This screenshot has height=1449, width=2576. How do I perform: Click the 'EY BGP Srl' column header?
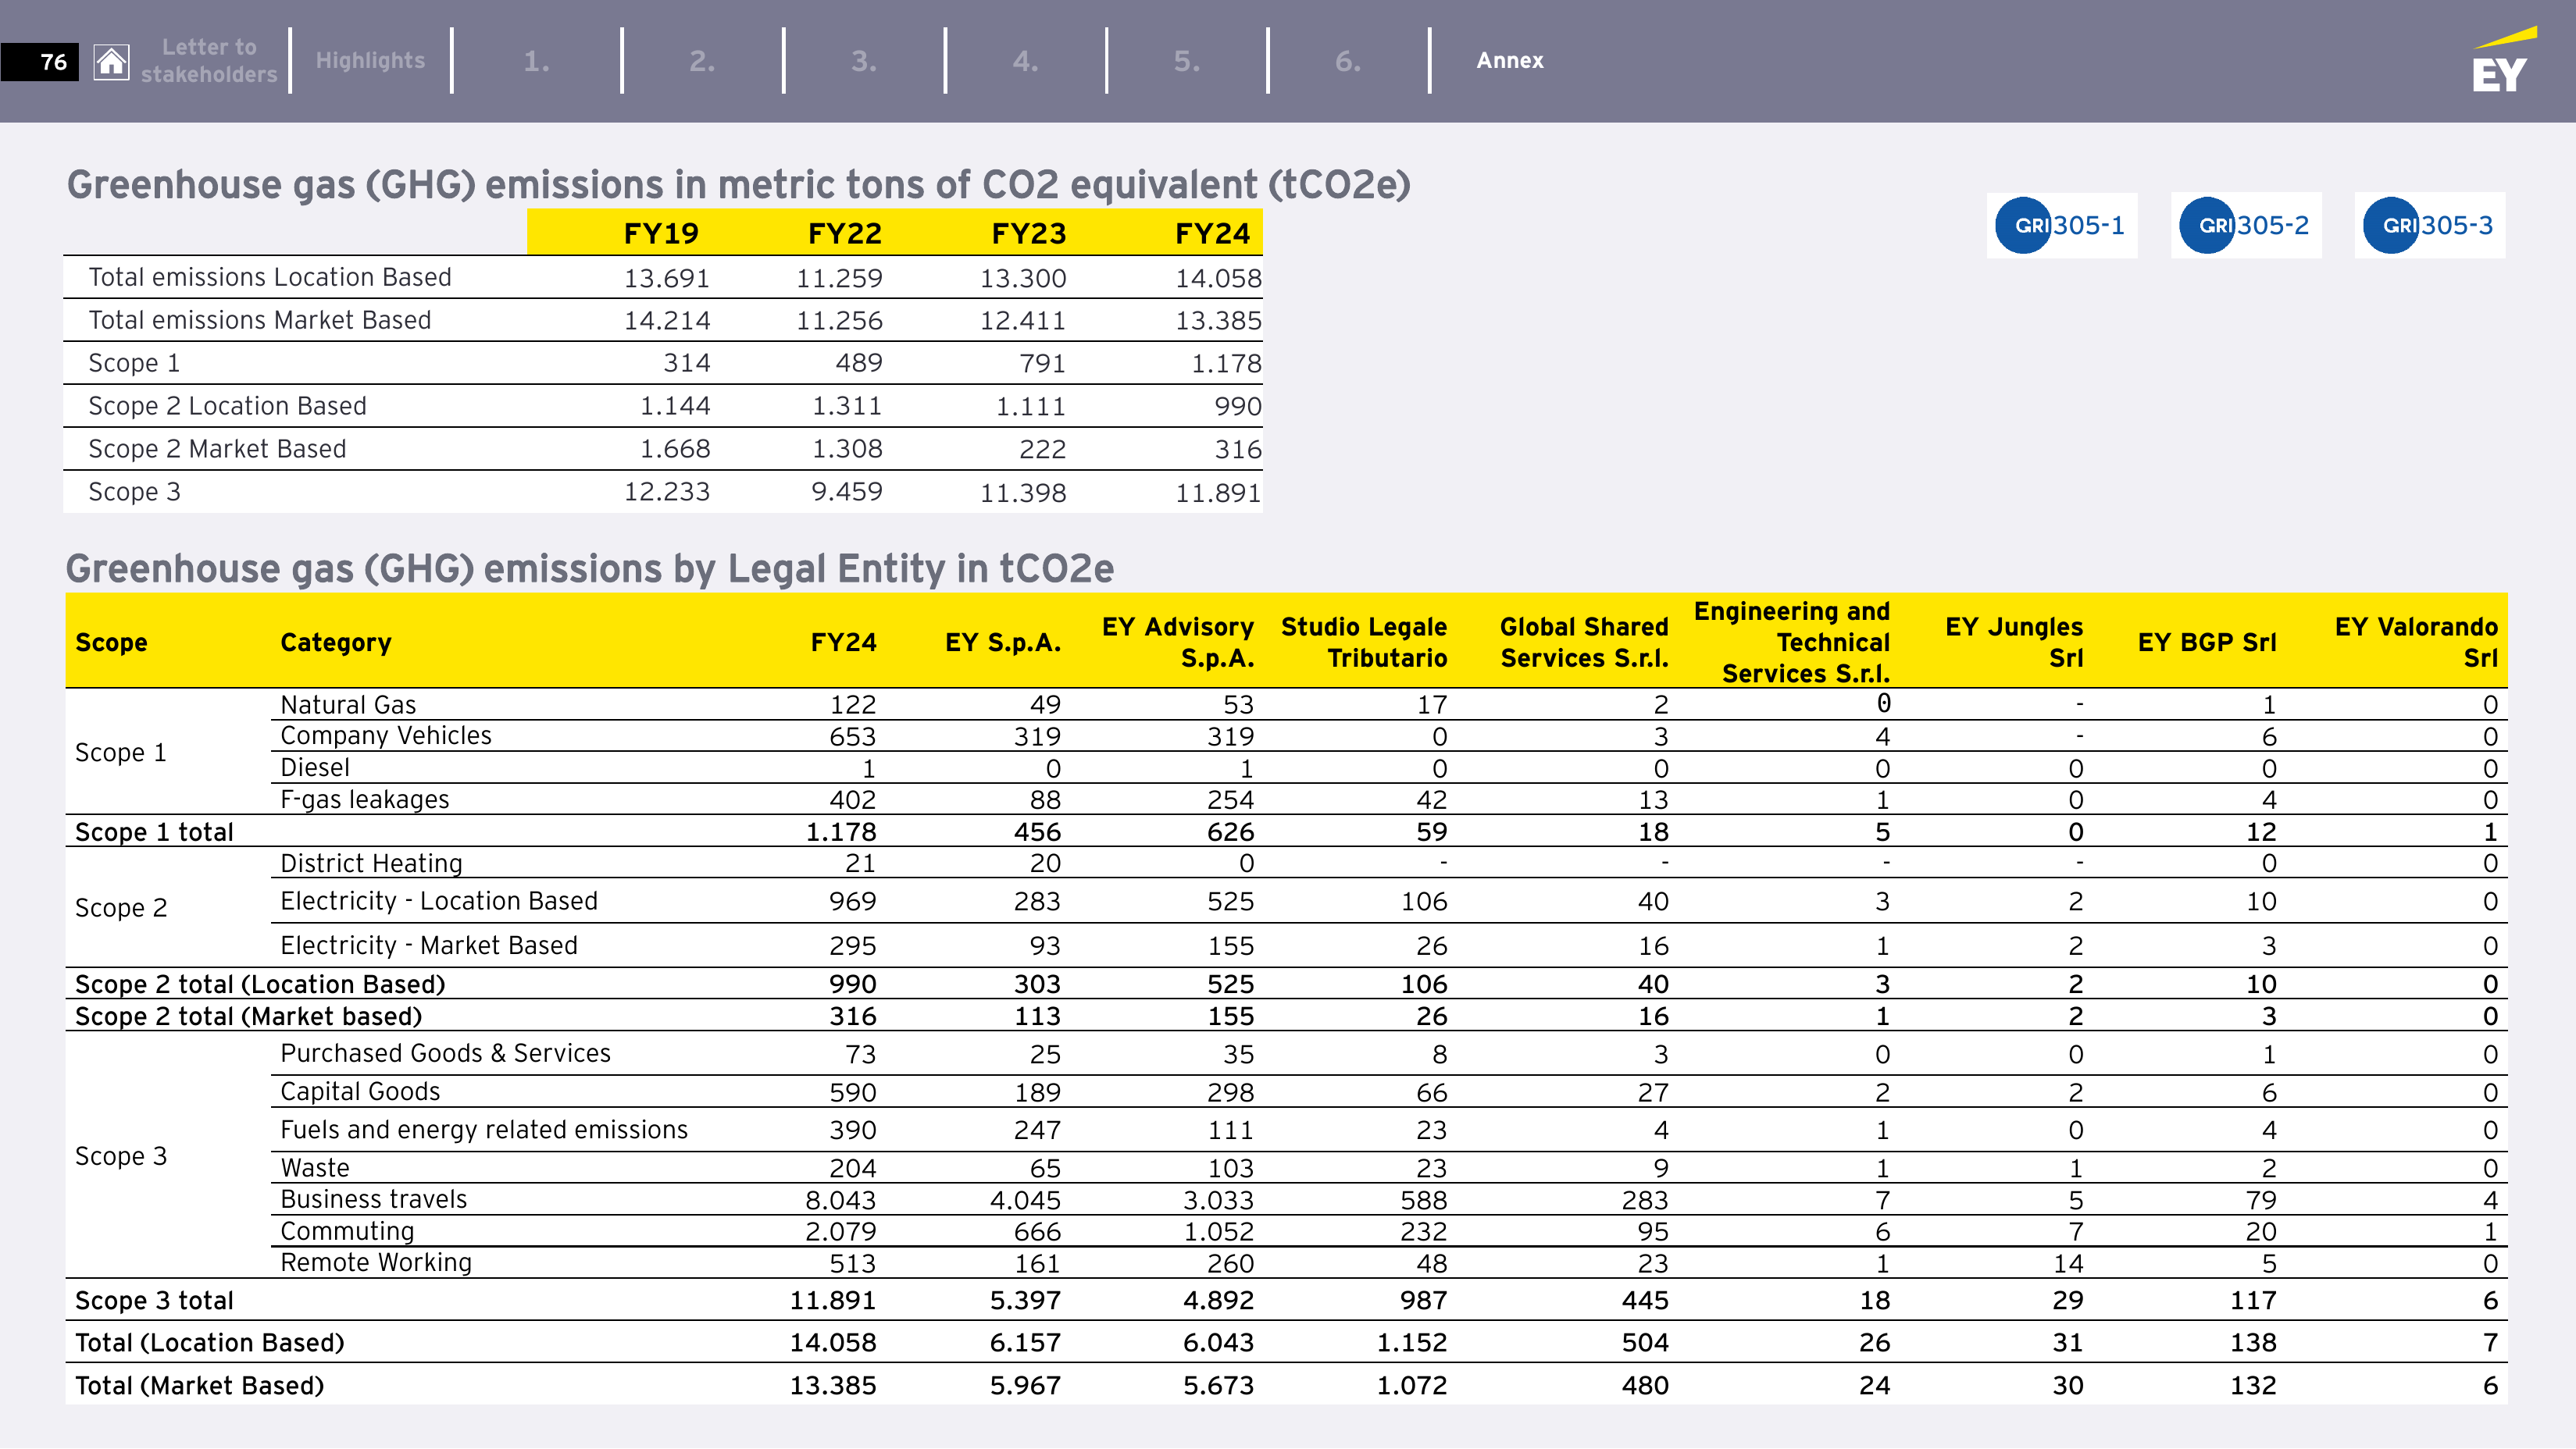(x=2207, y=643)
